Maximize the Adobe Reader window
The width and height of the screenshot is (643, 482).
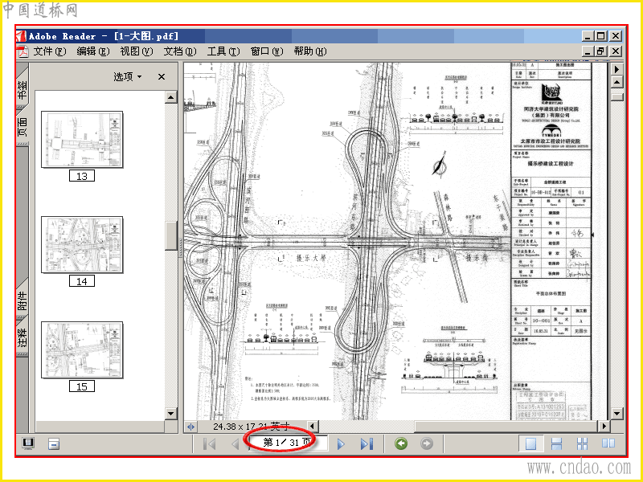pyautogui.click(x=601, y=36)
